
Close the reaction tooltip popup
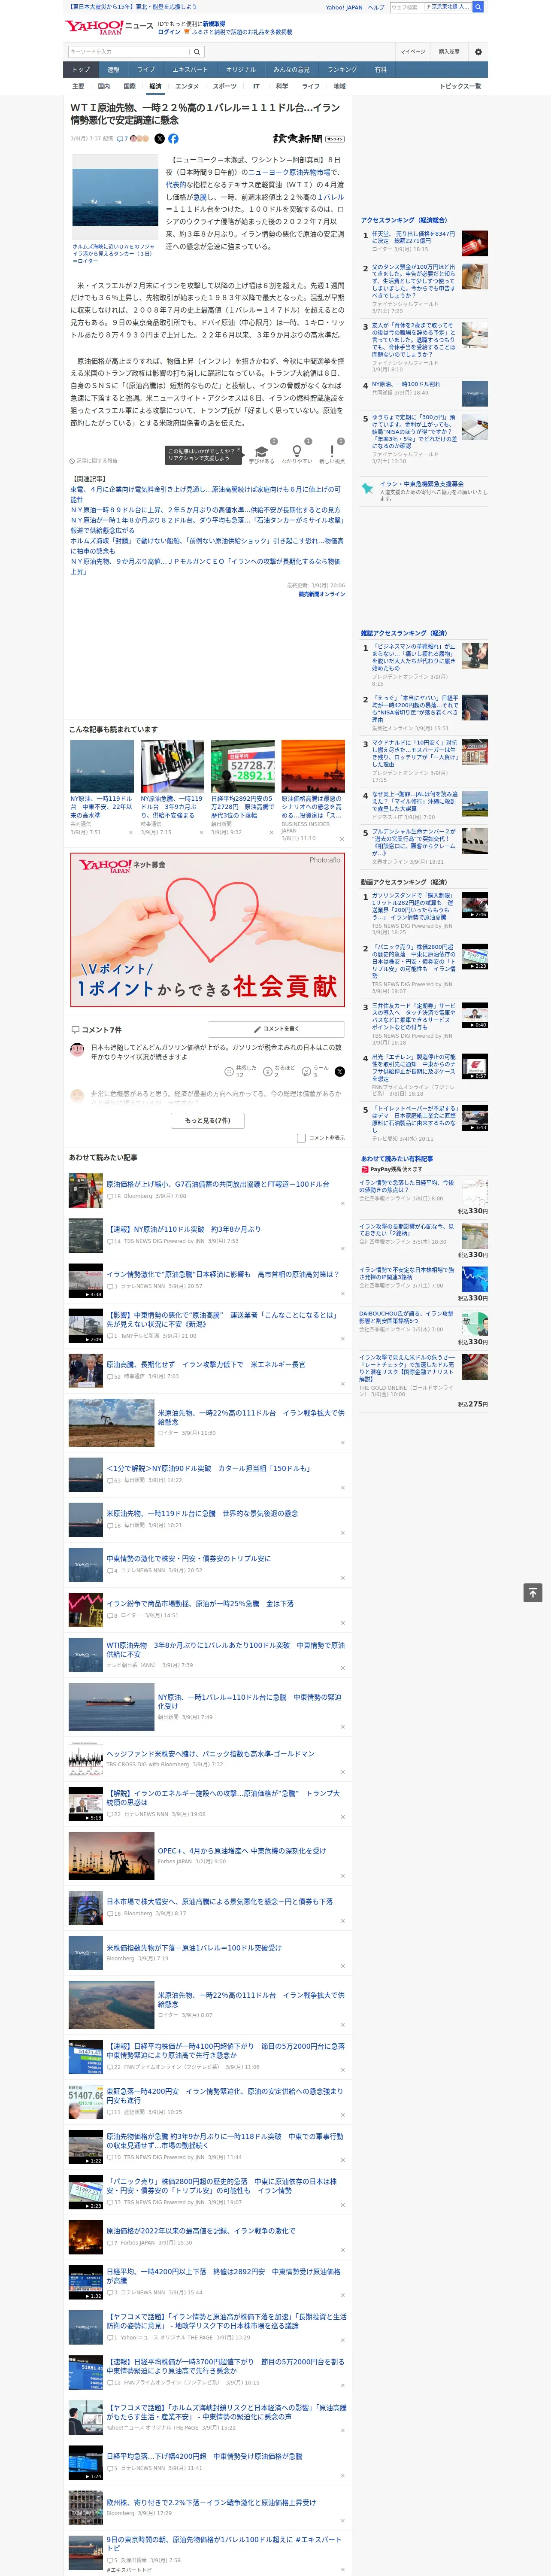click(240, 450)
